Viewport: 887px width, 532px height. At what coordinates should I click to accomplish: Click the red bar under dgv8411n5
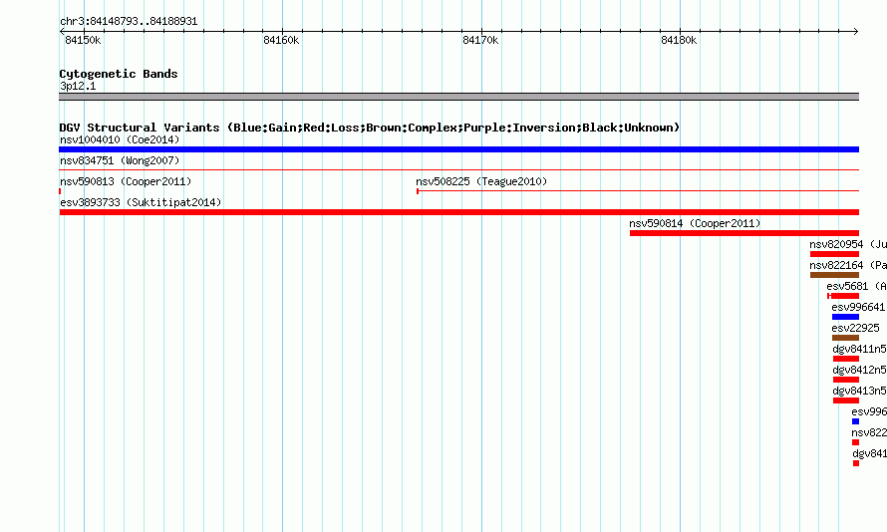pos(846,359)
